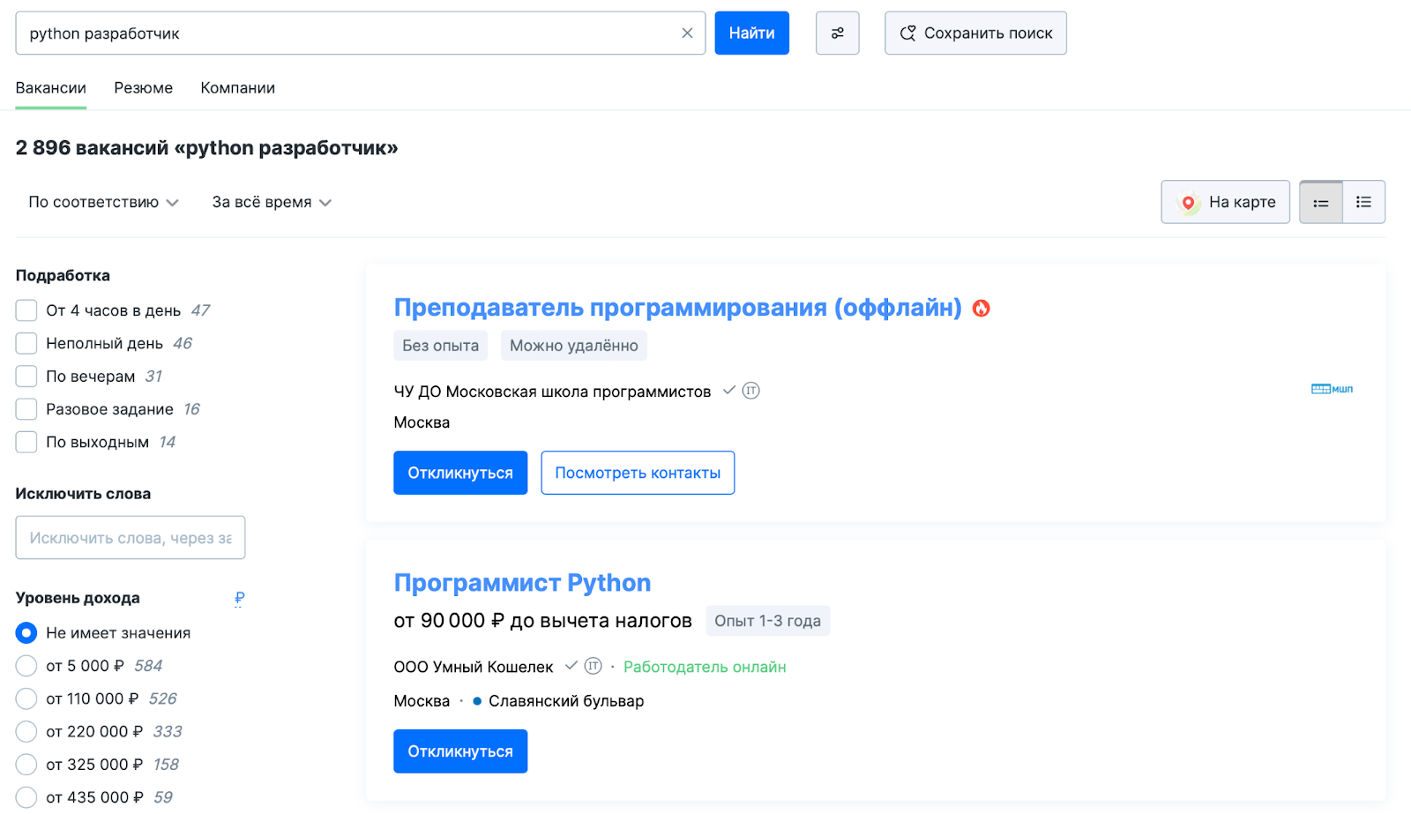
Task: Enable the Неполный день checkbox
Action: [x=26, y=343]
